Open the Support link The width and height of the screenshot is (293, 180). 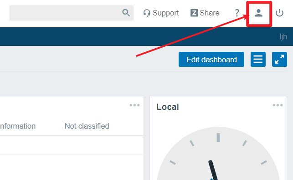(x=161, y=13)
